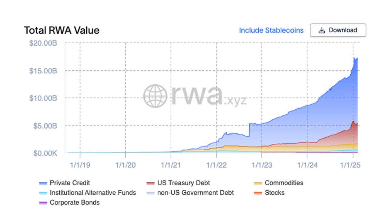The width and height of the screenshot is (391, 219).
Task: Click the rwa.xyz globe watermark icon
Action: tap(155, 96)
